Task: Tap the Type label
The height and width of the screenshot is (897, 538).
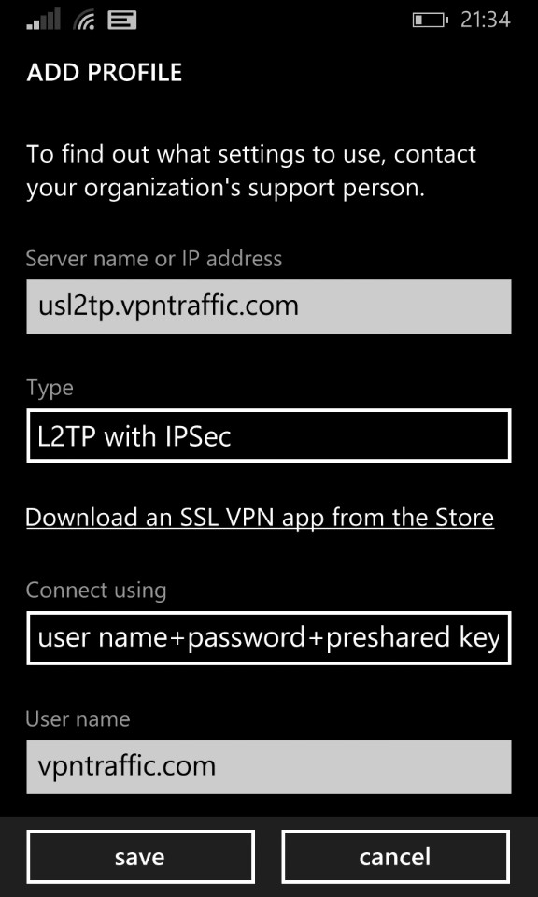Action: 50,389
